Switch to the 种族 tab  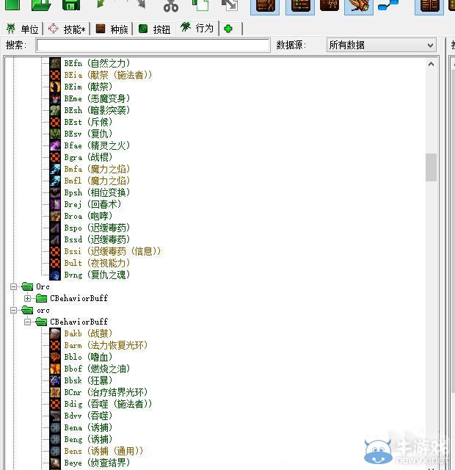pos(112,29)
